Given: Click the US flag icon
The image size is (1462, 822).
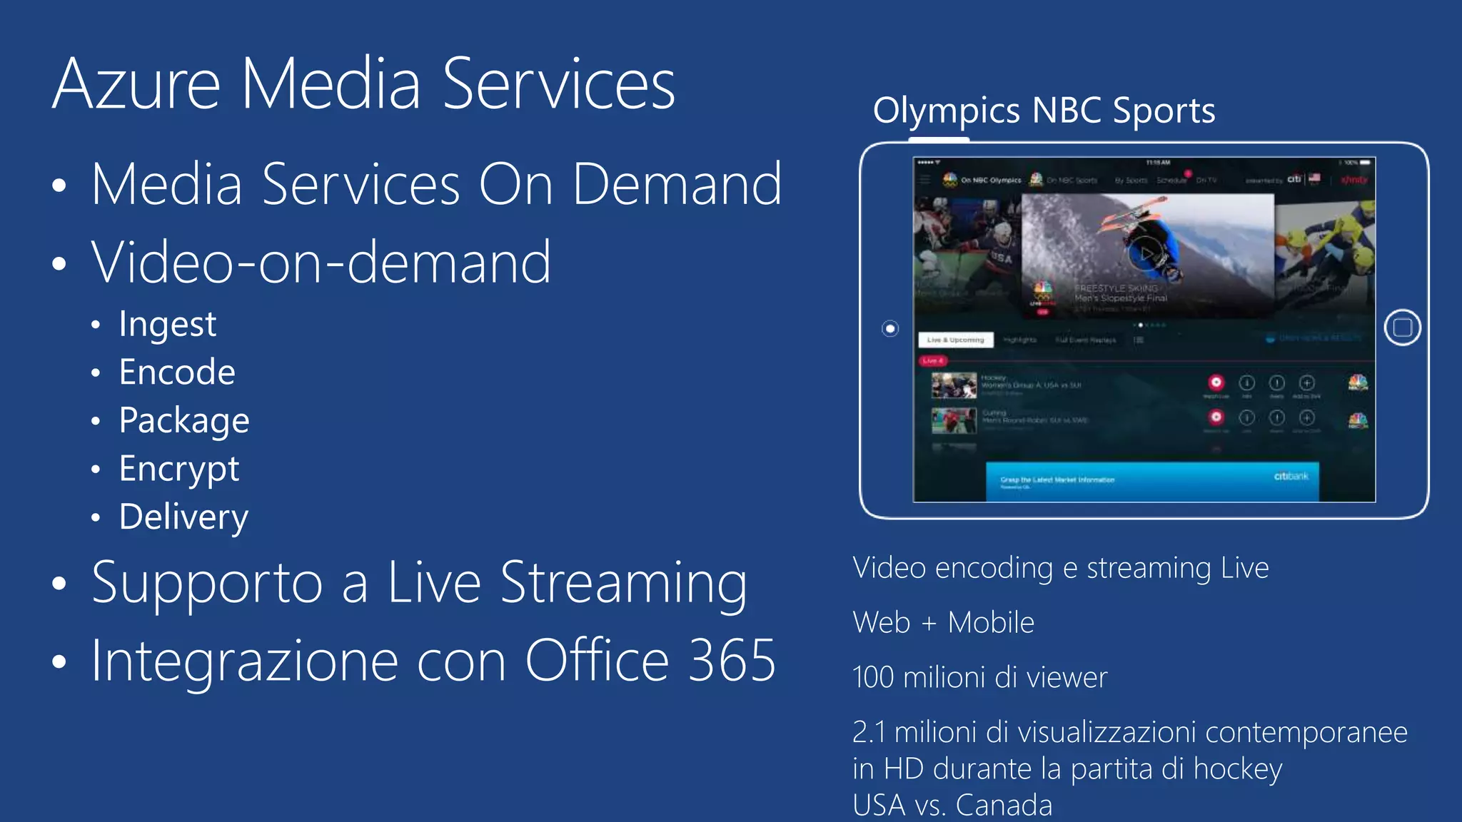Looking at the screenshot, I should click(1315, 178).
